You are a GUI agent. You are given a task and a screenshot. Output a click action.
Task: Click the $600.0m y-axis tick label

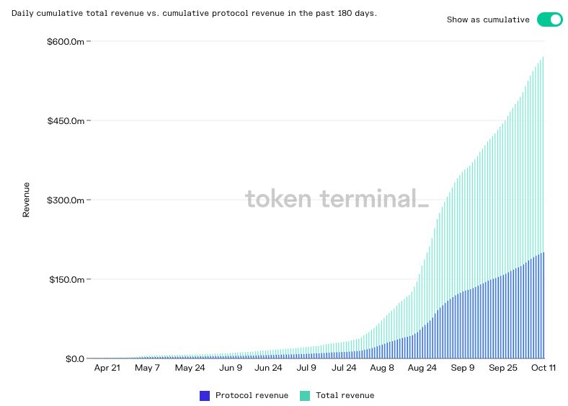66,41
